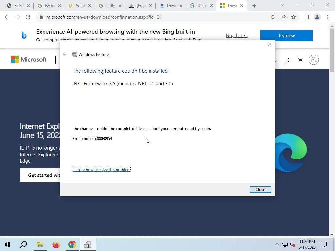Open 'Tell me how to solve this problem'
Screen dimensions: 335x251
[101, 170]
